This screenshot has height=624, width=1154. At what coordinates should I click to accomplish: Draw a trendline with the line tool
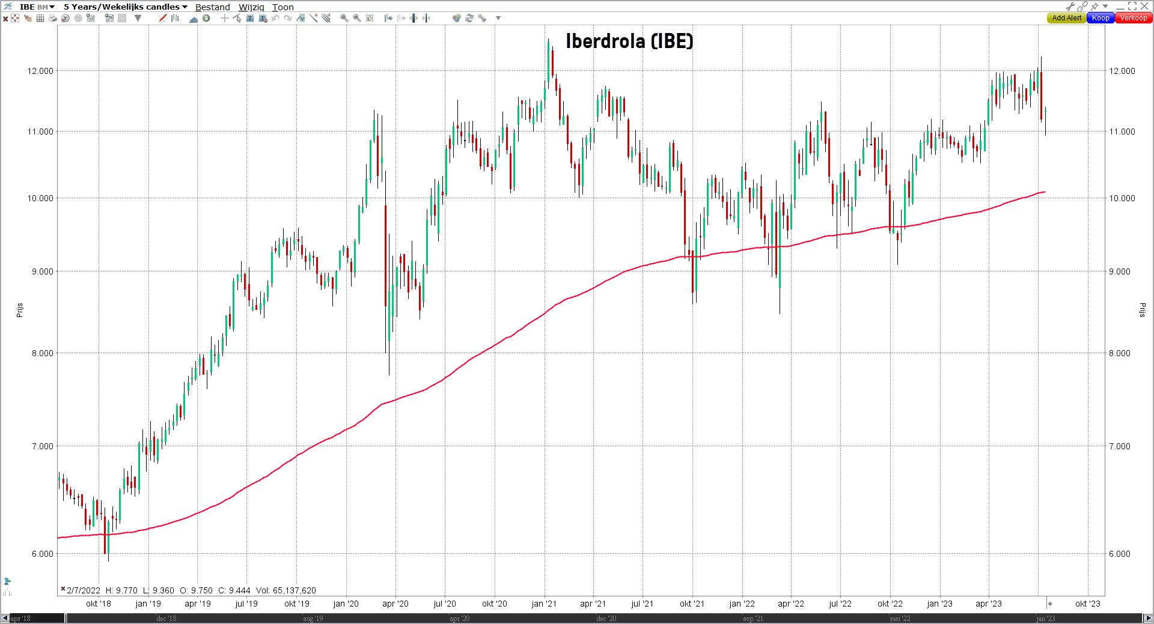coord(313,18)
